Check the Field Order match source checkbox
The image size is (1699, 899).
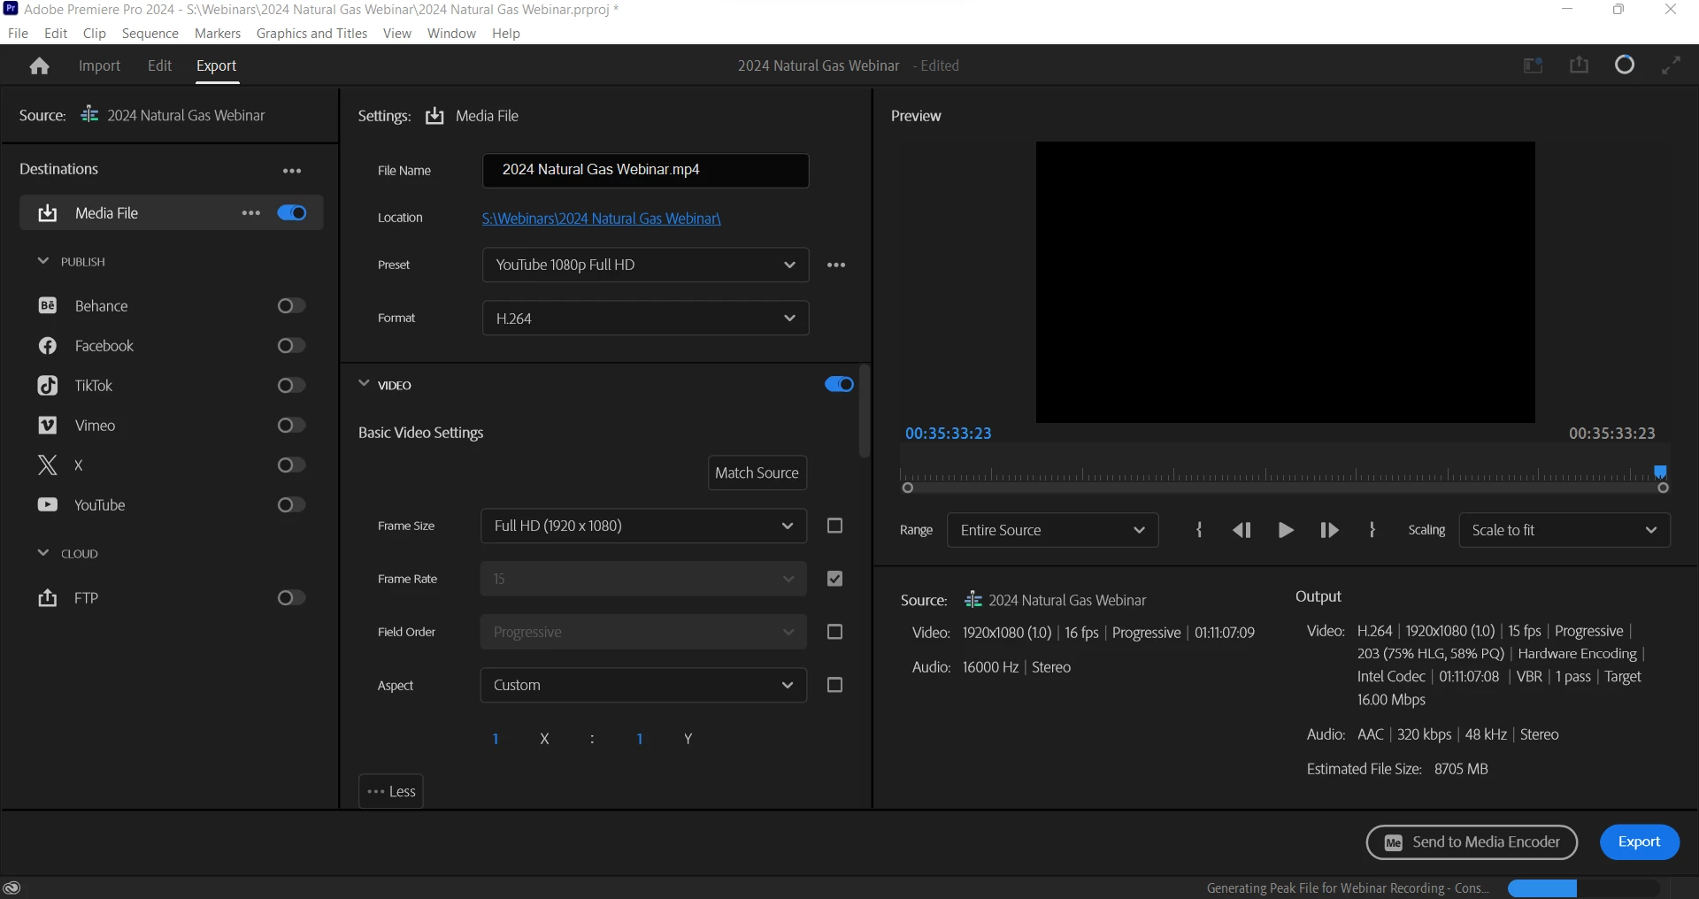pos(834,632)
